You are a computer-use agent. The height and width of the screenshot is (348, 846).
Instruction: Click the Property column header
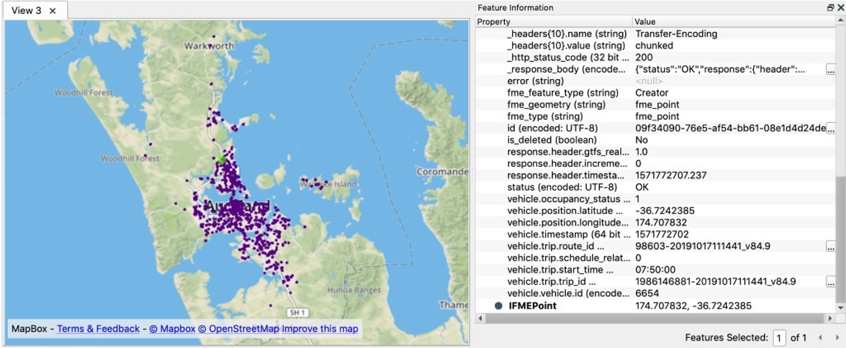point(553,22)
